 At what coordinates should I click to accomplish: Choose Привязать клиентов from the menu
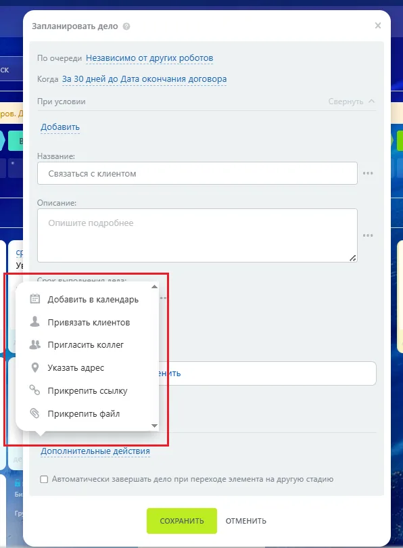pyautogui.click(x=89, y=322)
